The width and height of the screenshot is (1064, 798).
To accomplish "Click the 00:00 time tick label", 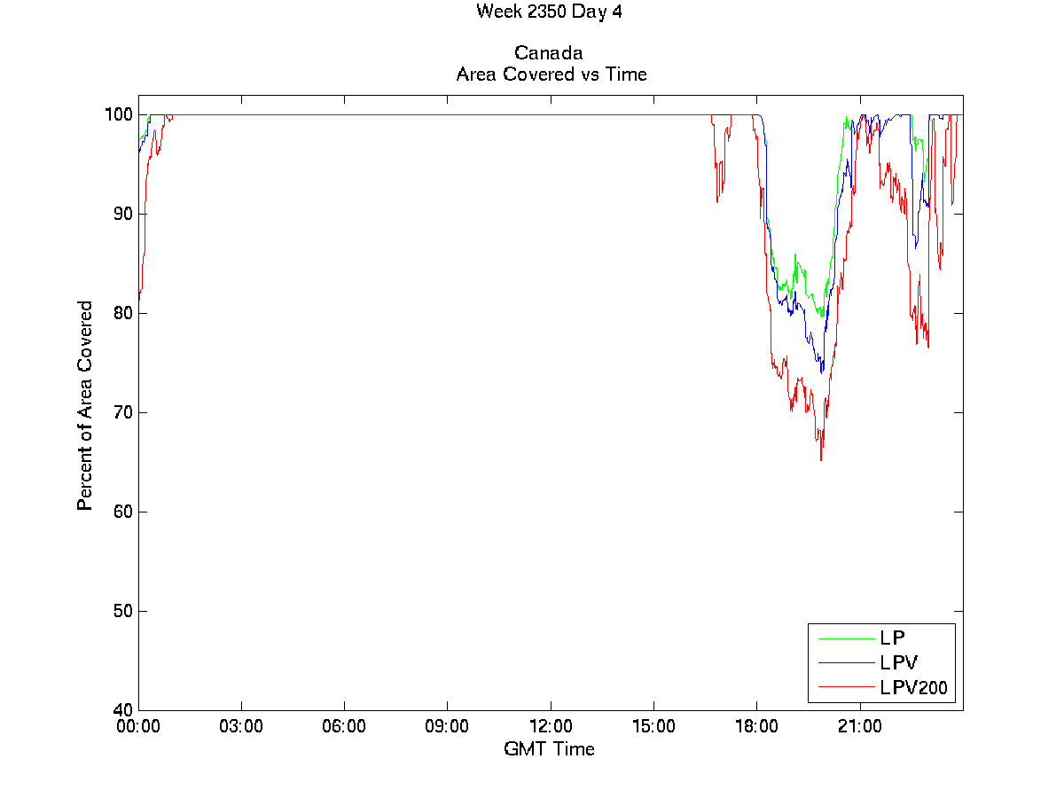I will click(138, 726).
